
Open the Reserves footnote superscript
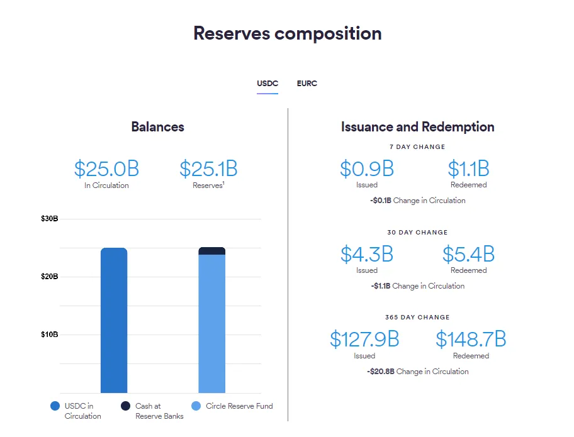[x=222, y=182]
